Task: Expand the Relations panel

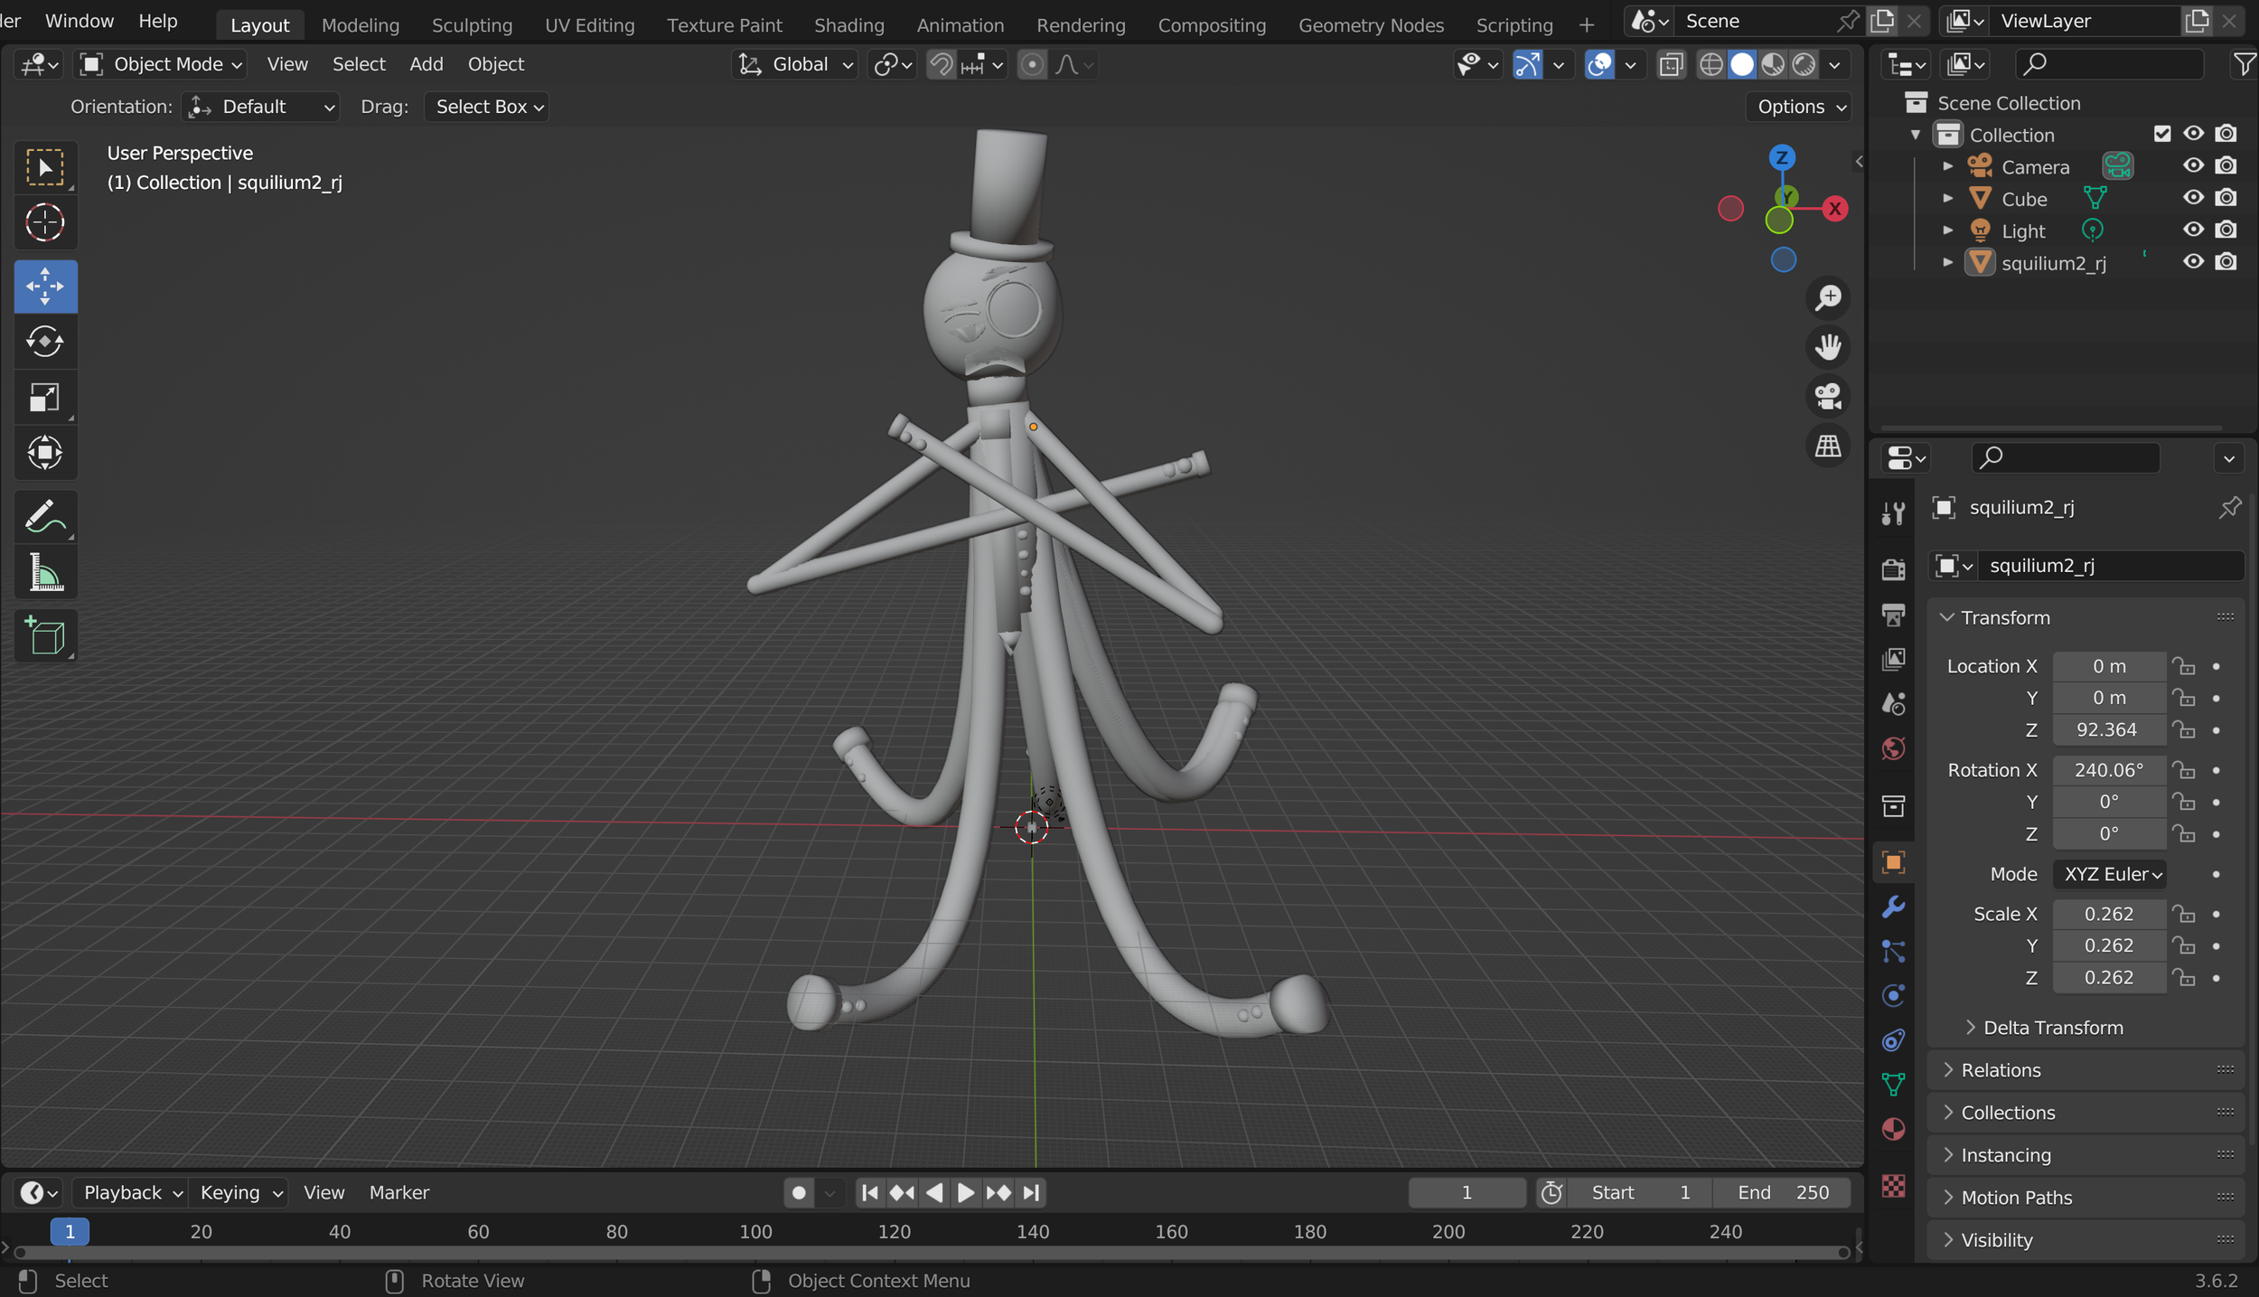Action: click(x=2001, y=1070)
